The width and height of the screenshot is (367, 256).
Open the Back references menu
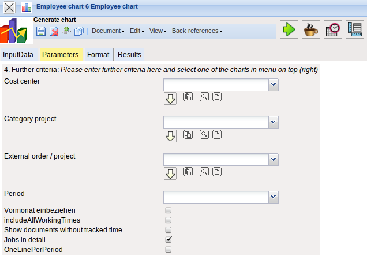(x=197, y=31)
